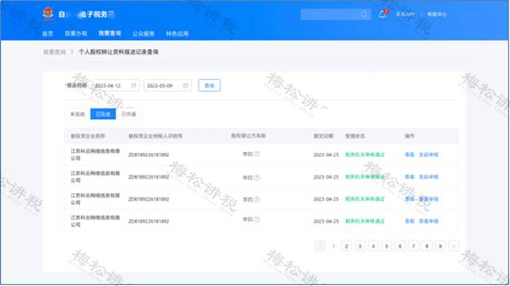Open the mobile APP link beside the bell
This screenshot has width=510, height=286.
pos(405,15)
